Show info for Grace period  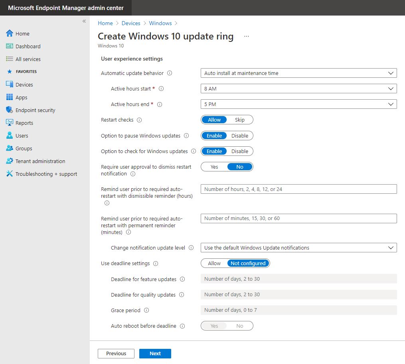(146, 310)
